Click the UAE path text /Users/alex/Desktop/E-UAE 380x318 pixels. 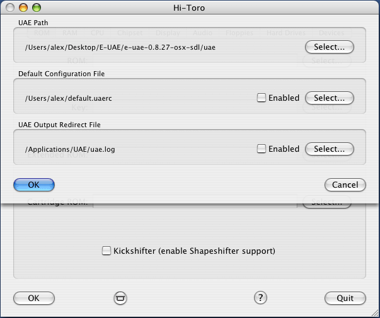click(120, 47)
